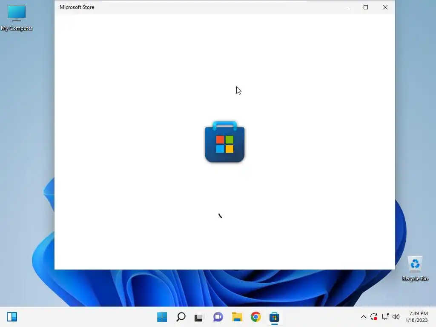Click the Microsoft Store bag logo

click(x=225, y=141)
